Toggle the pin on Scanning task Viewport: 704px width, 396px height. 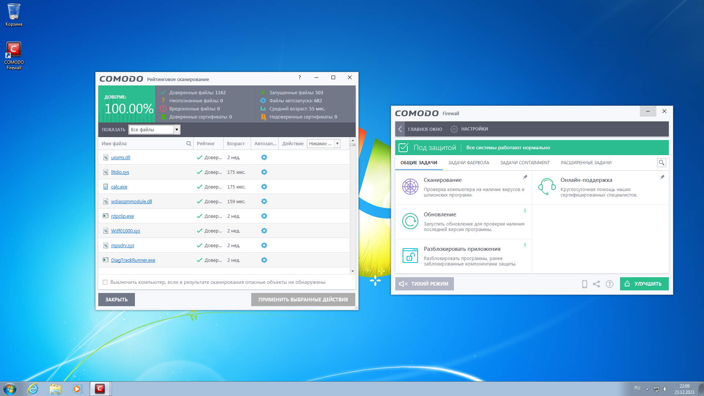(x=525, y=177)
